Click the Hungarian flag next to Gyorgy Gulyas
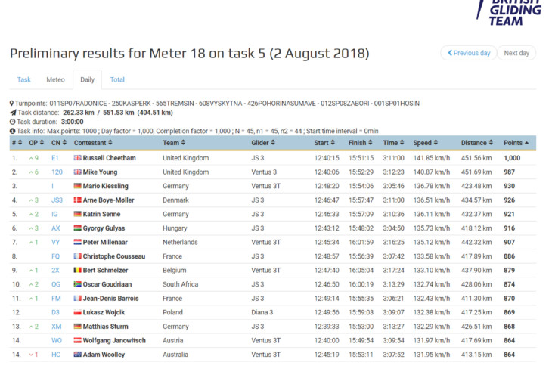Image resolution: width=552 pixels, height=378 pixels. (x=77, y=228)
